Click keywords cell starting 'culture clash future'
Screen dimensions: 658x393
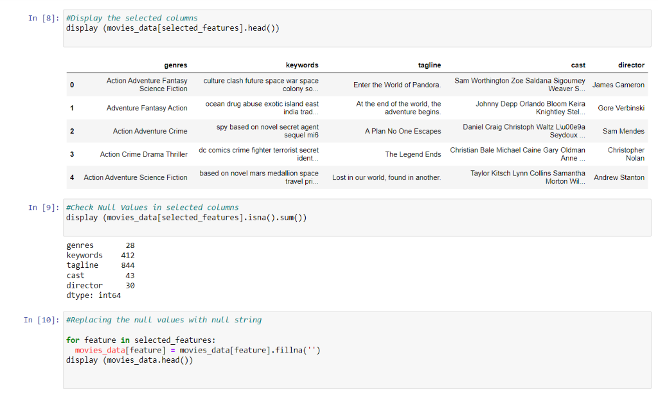[x=261, y=85]
